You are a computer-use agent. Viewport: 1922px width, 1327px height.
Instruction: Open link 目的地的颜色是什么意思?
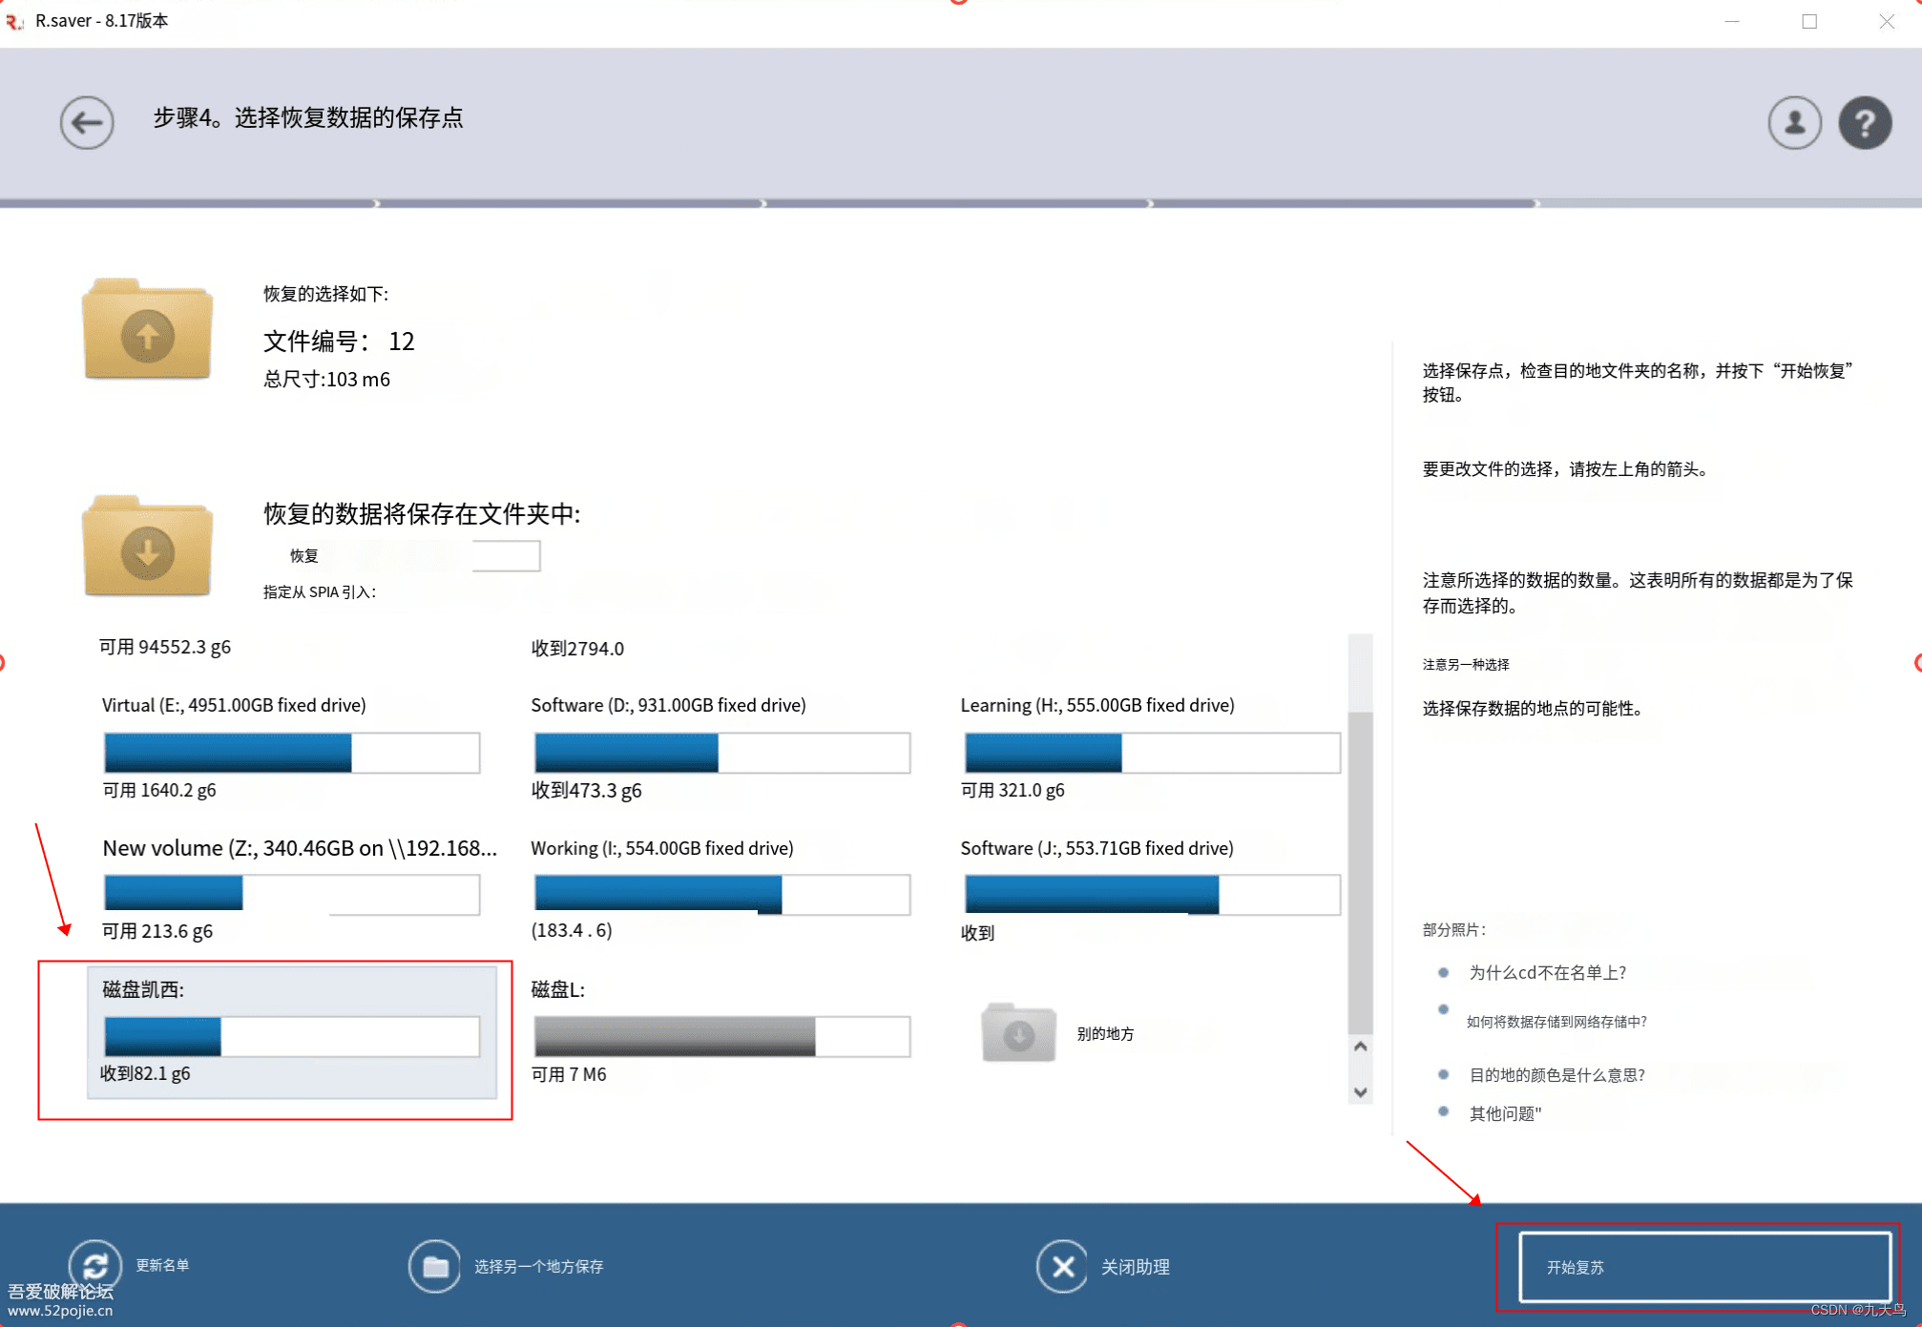1557,1074
